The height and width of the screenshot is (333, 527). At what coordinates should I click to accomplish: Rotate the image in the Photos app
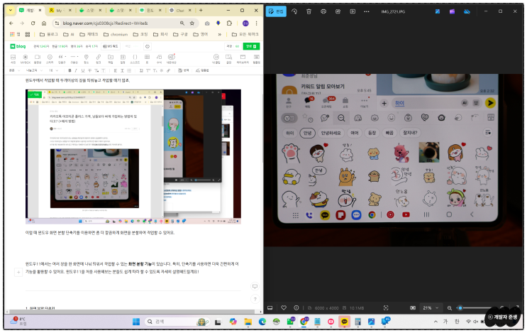point(294,11)
